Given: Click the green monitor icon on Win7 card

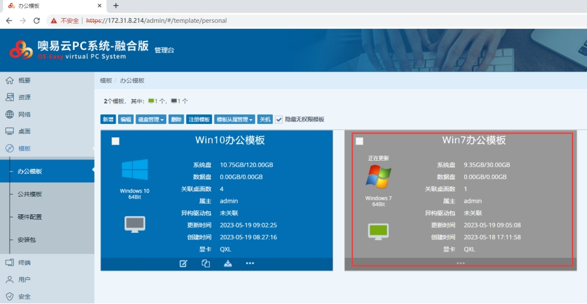Looking at the screenshot, I should coord(378,231).
